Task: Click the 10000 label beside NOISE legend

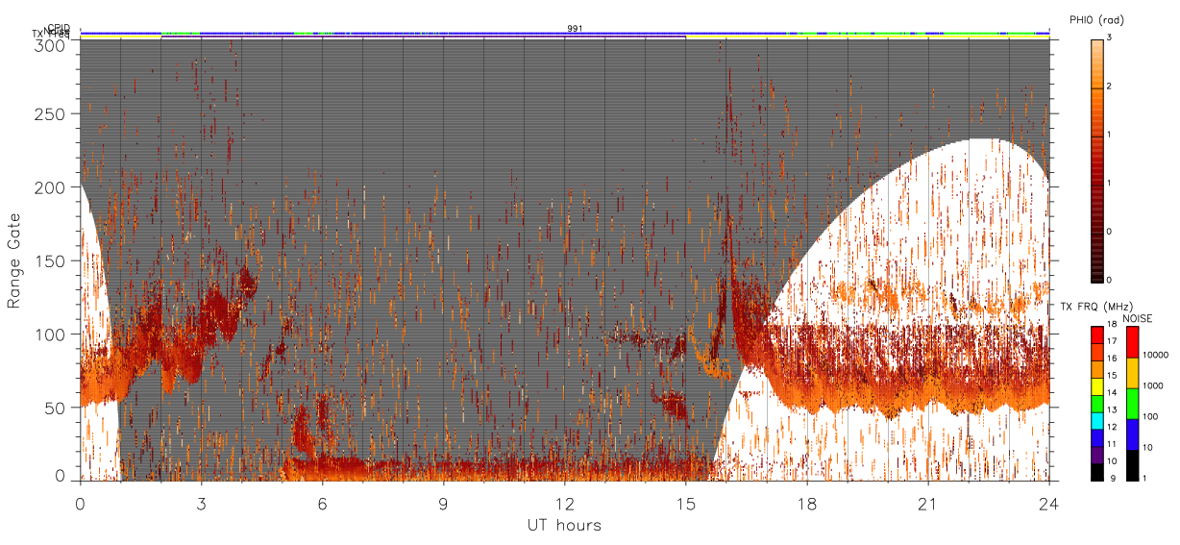Action: [x=1156, y=355]
